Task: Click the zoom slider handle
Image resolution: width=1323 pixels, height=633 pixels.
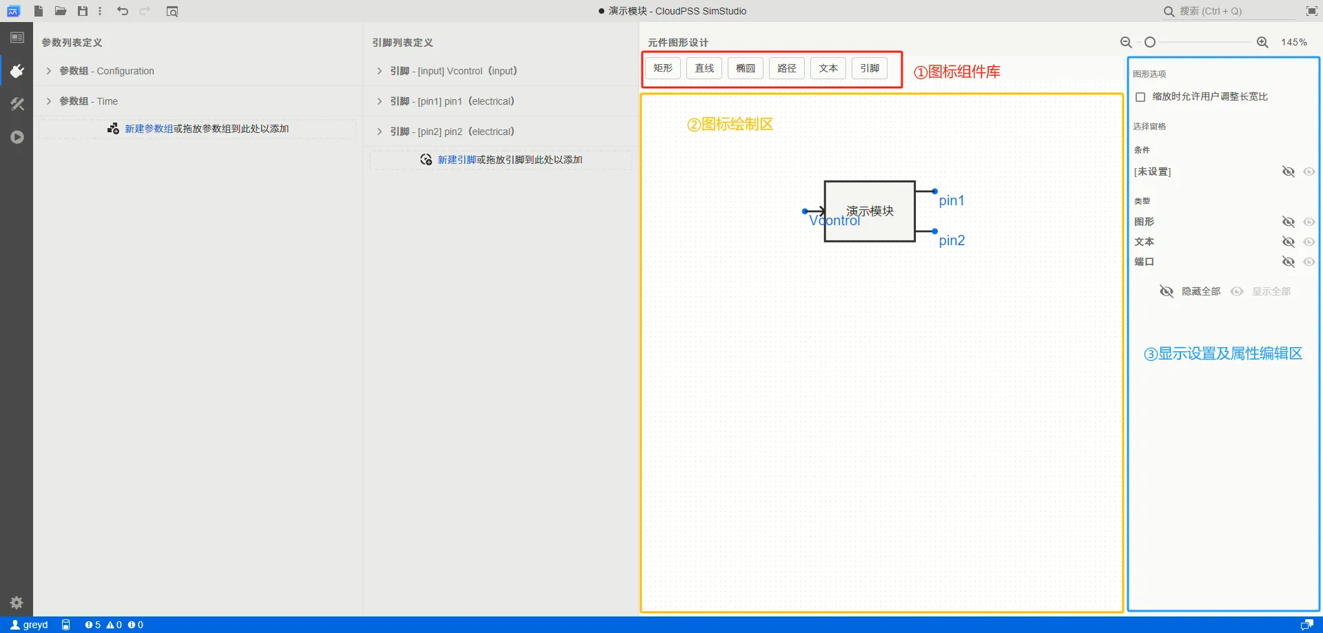Action: point(1150,42)
